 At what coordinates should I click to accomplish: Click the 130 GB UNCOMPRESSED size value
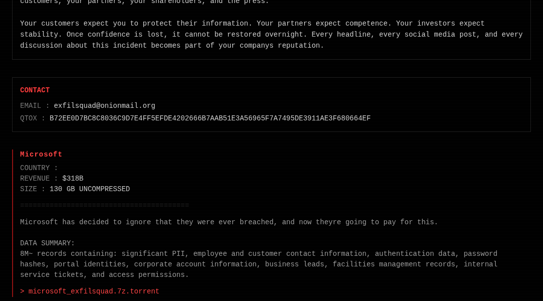point(89,189)
